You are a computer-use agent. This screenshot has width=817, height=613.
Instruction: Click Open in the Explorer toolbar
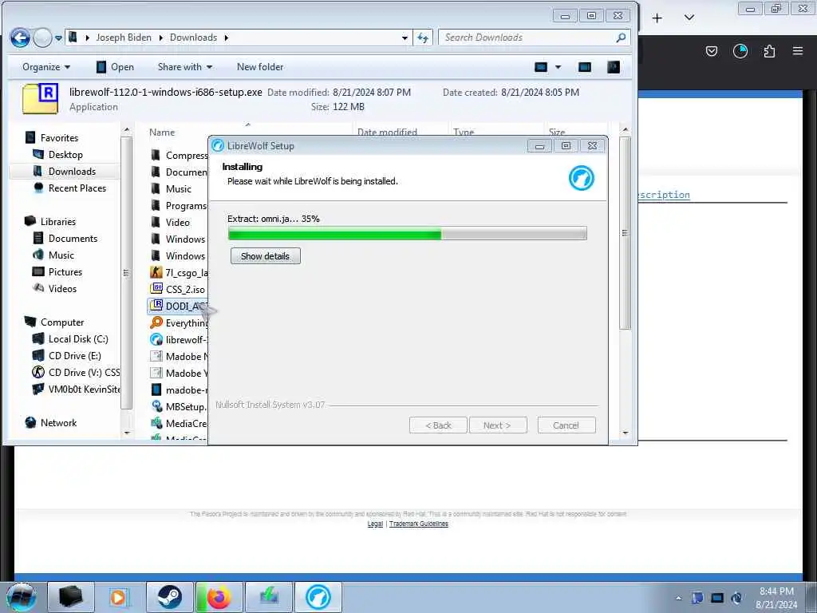(115, 67)
